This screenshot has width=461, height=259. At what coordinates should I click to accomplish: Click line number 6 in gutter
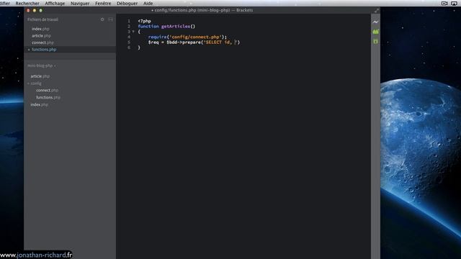[129, 47]
